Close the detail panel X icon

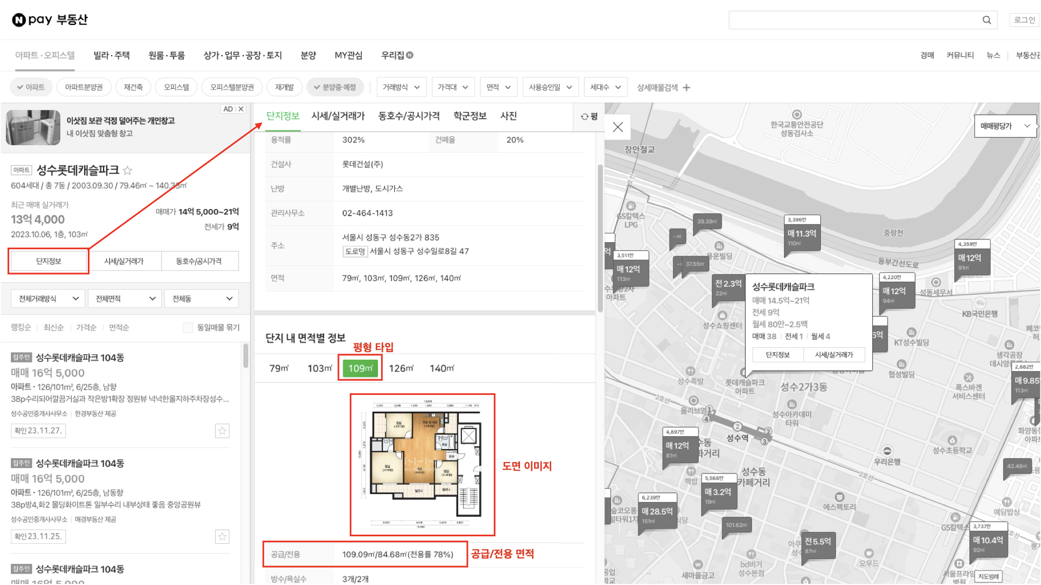pos(618,127)
